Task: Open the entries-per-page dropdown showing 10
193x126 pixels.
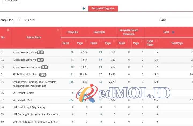Action: pos(21,20)
